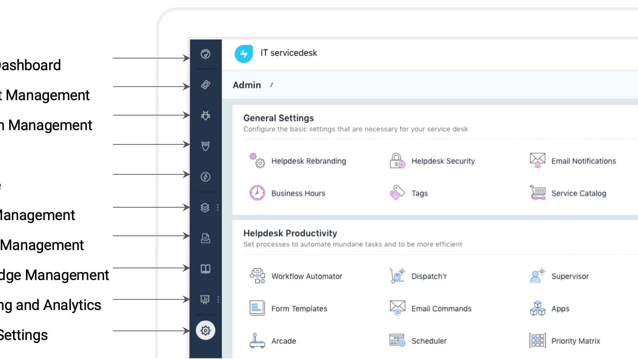
Task: Click the Helpdesk Rebranding gears icon
Action: point(257,161)
